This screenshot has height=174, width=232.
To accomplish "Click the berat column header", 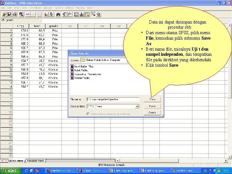I will coord(37,26).
